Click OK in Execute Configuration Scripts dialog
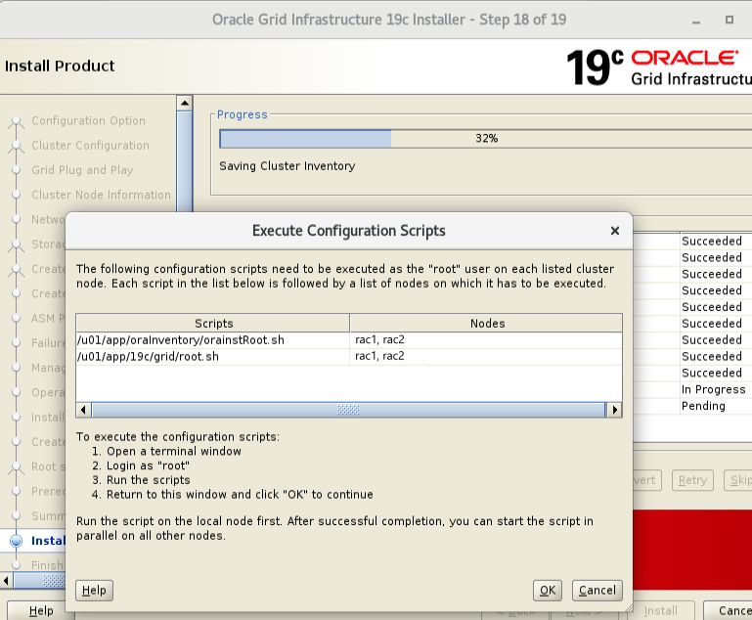The image size is (752, 620). tap(548, 590)
